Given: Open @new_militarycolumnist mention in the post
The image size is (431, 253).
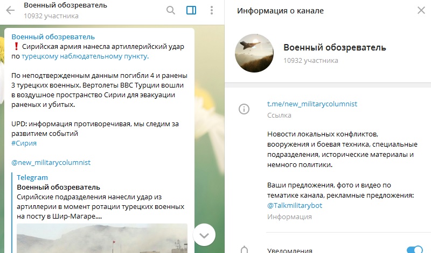Looking at the screenshot, I should pyautogui.click(x=51, y=163).
